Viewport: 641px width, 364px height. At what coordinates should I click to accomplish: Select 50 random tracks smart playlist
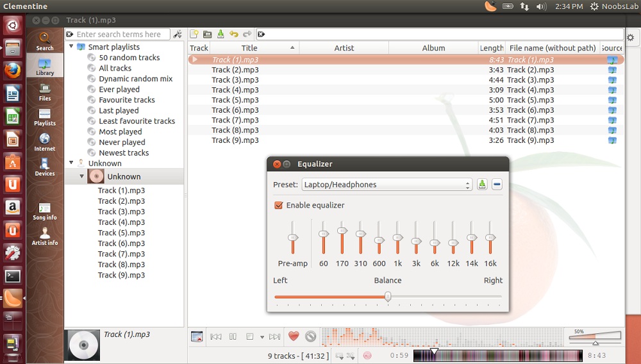point(129,58)
